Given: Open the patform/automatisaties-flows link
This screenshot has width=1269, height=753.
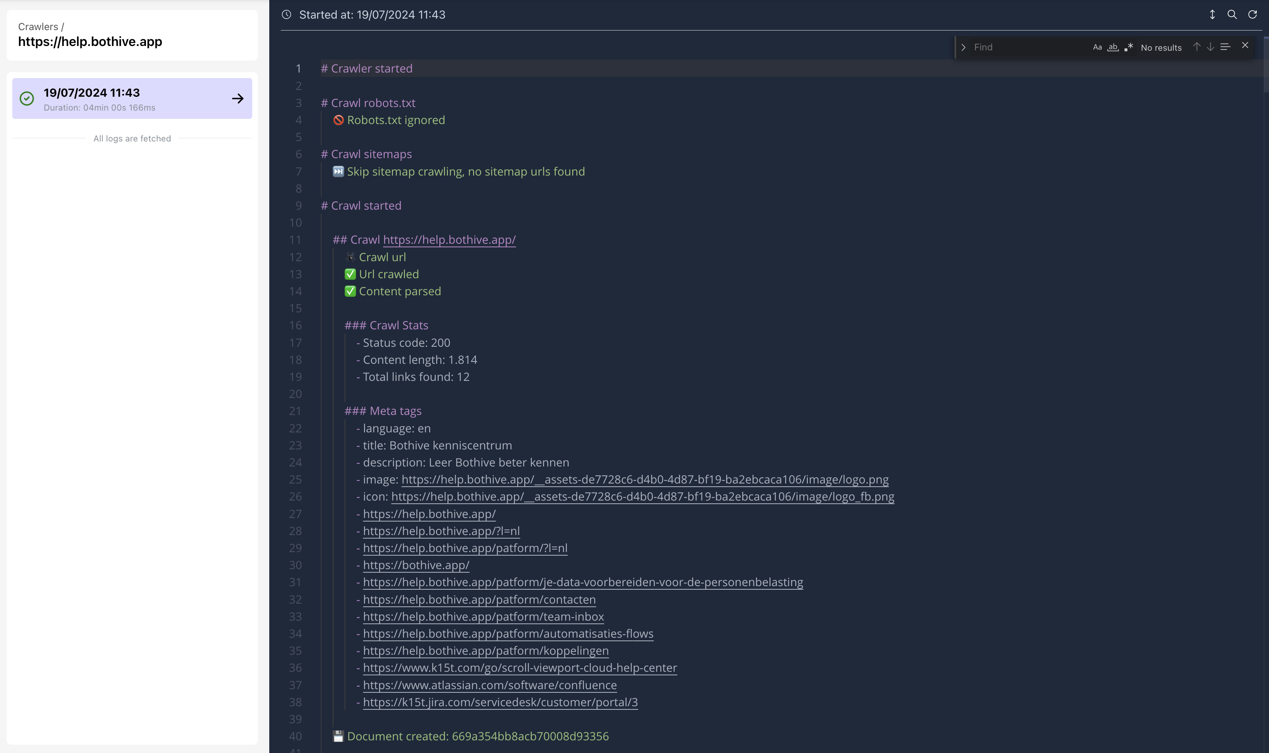Looking at the screenshot, I should tap(508, 634).
